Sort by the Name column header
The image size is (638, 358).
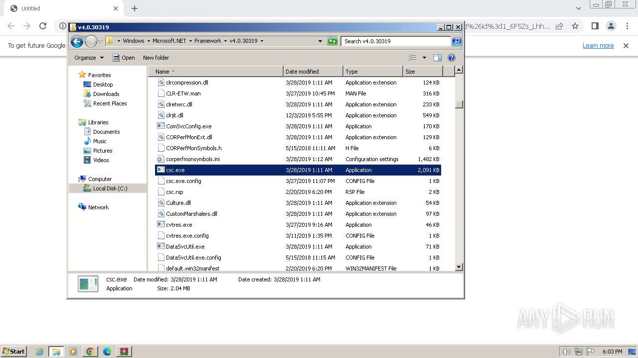coord(215,72)
